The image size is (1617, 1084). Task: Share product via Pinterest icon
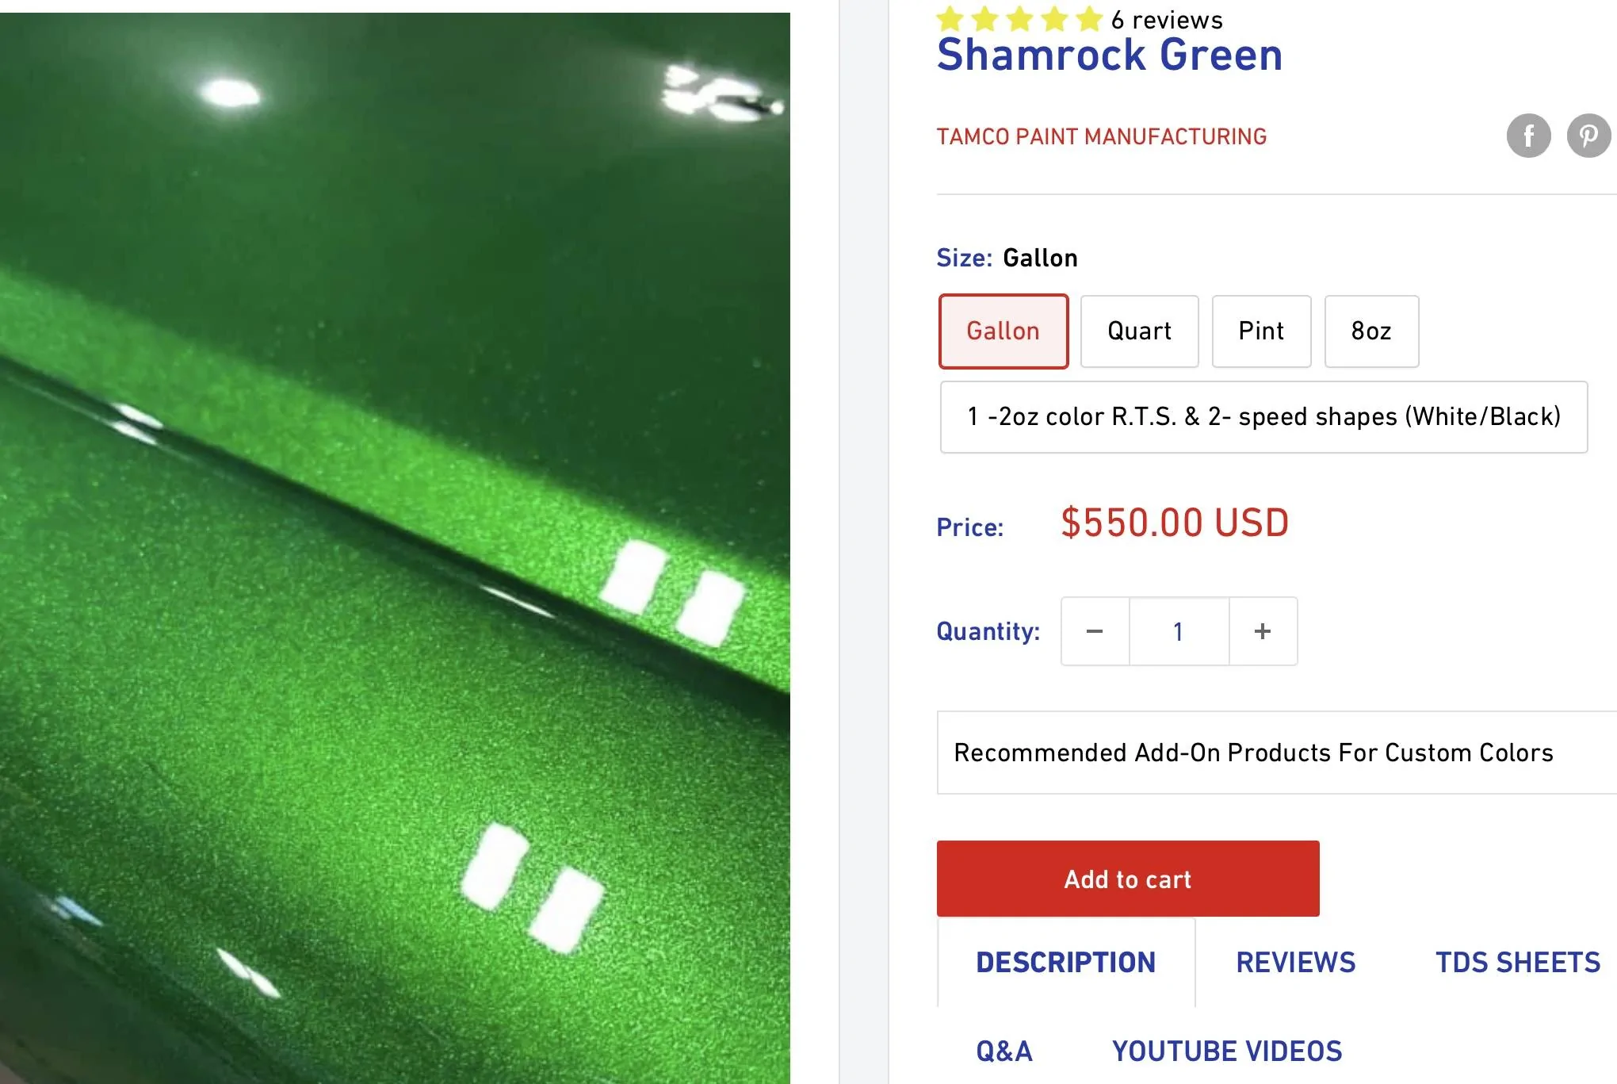point(1589,136)
